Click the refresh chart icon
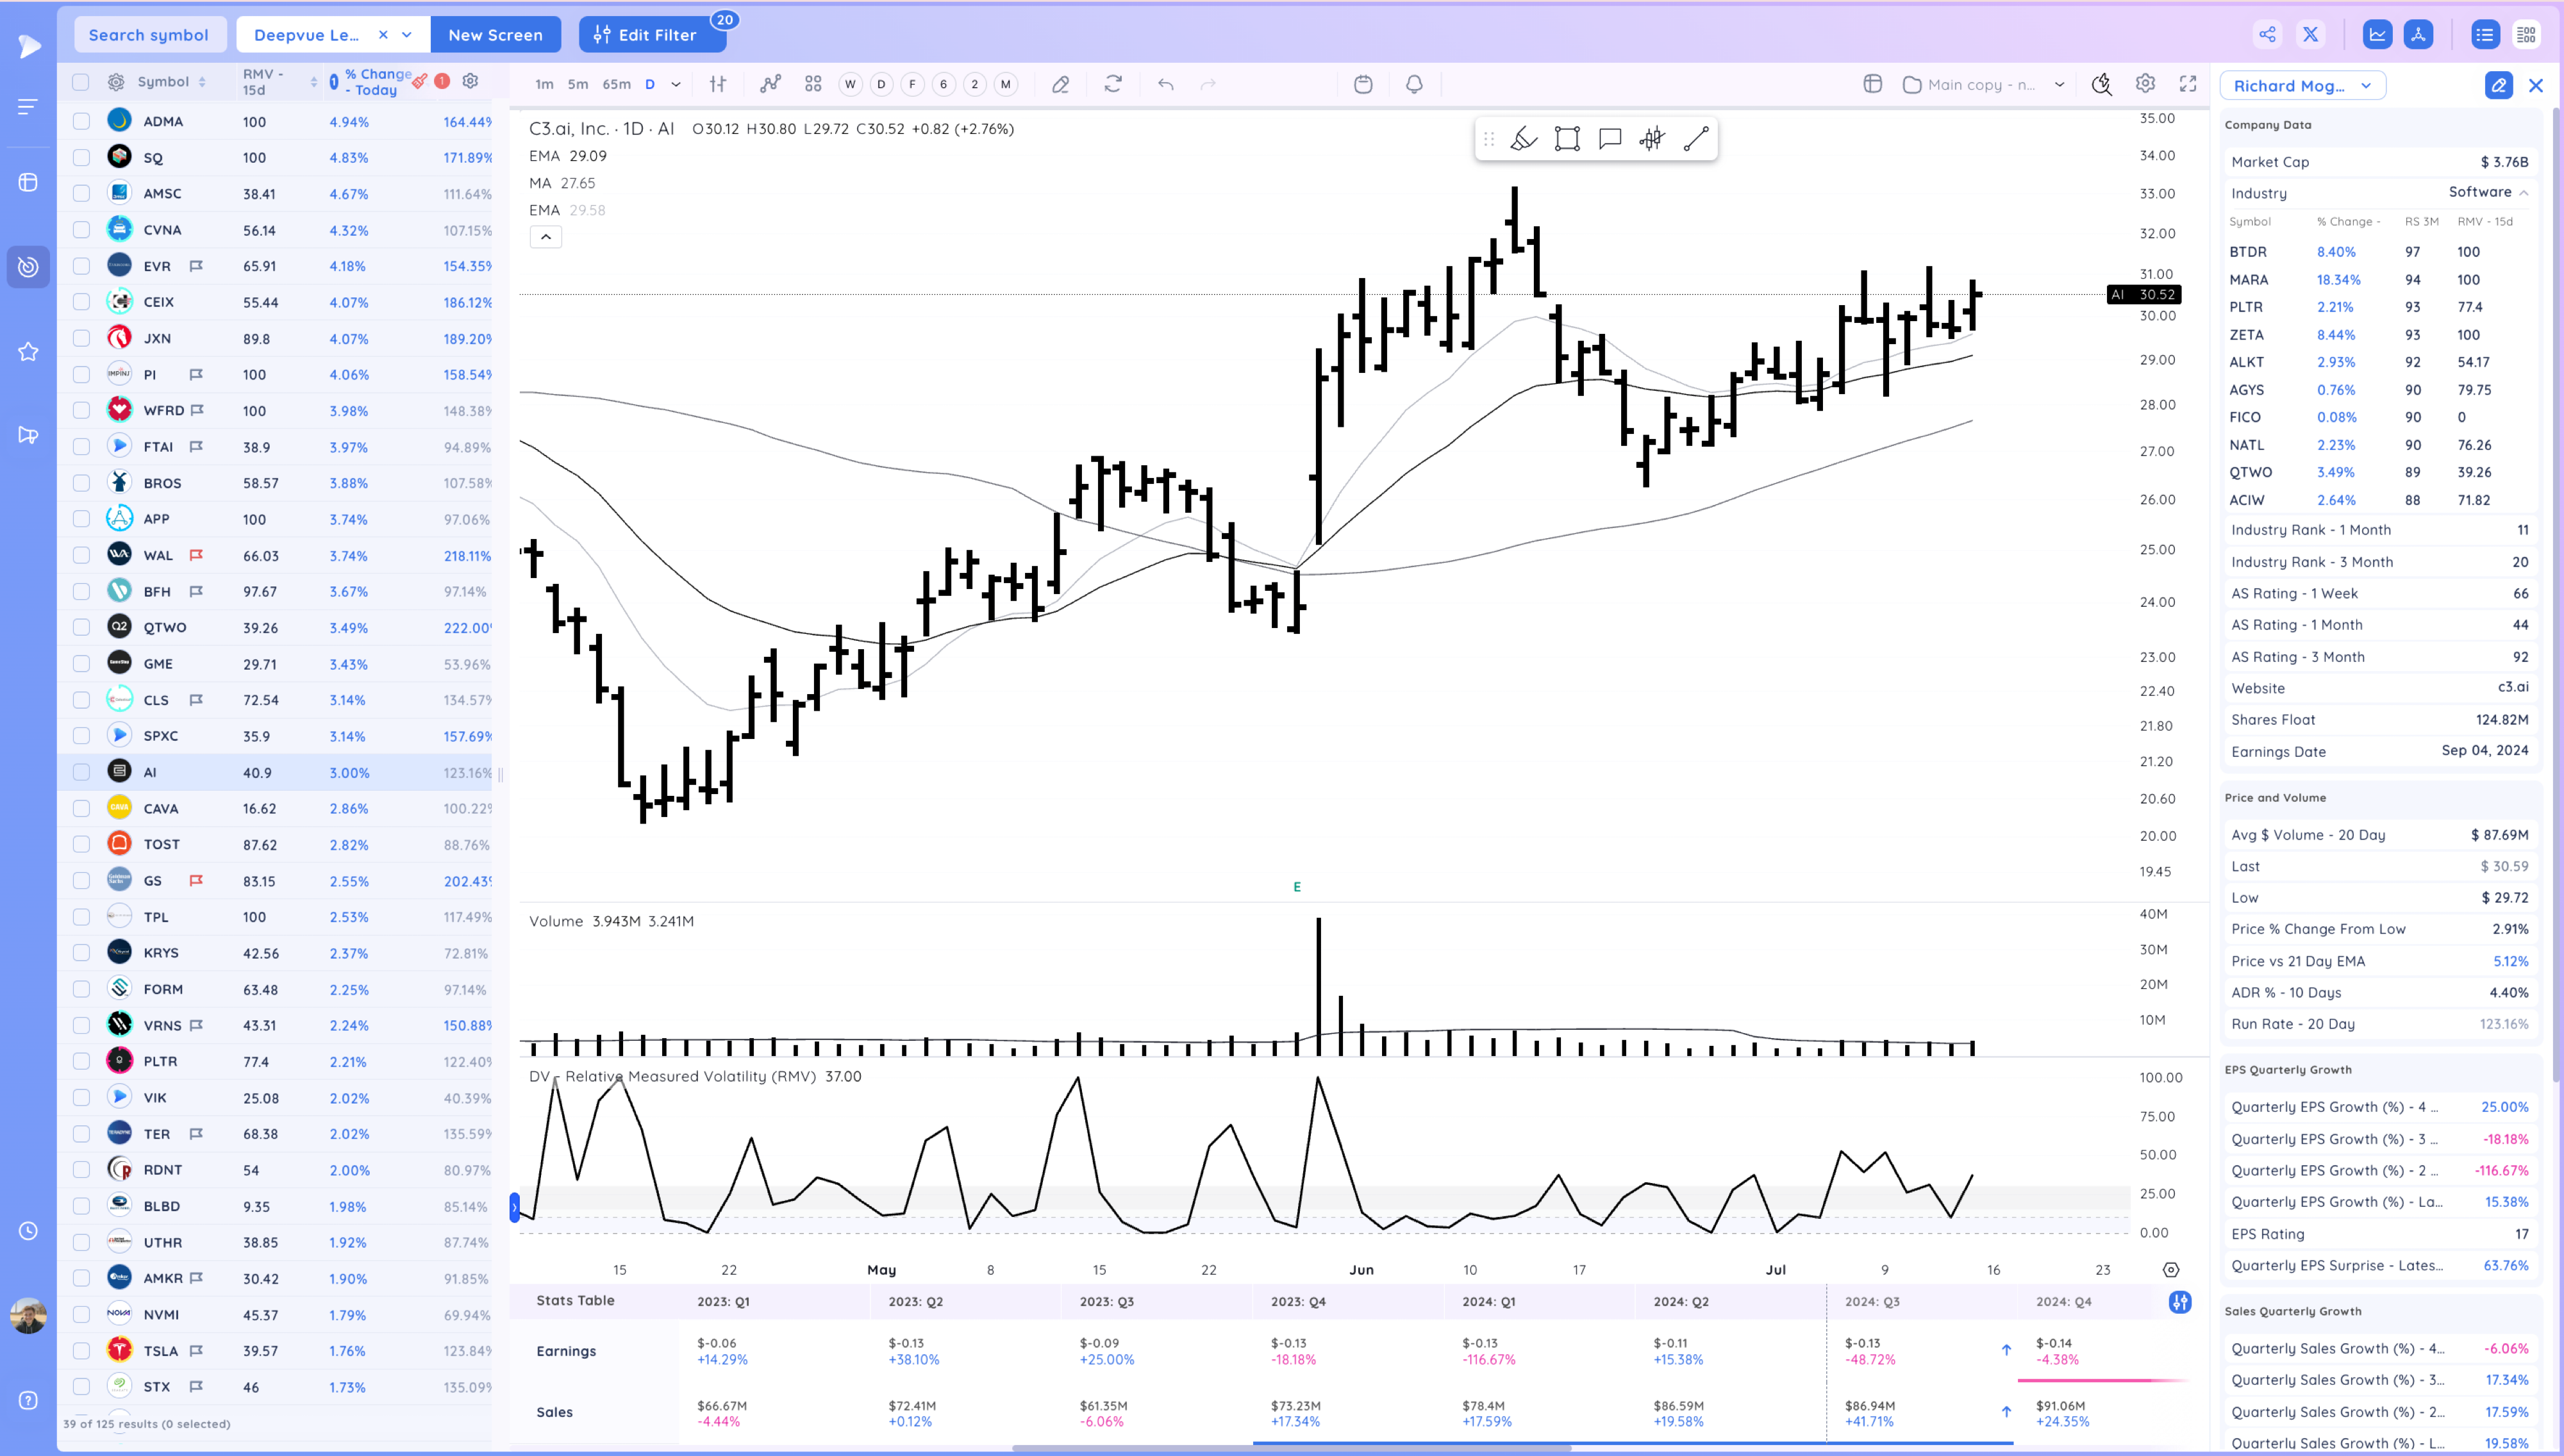 1113,84
